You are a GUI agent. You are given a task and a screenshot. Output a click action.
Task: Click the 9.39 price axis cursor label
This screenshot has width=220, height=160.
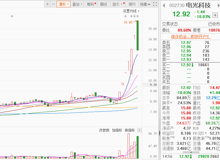150,85
